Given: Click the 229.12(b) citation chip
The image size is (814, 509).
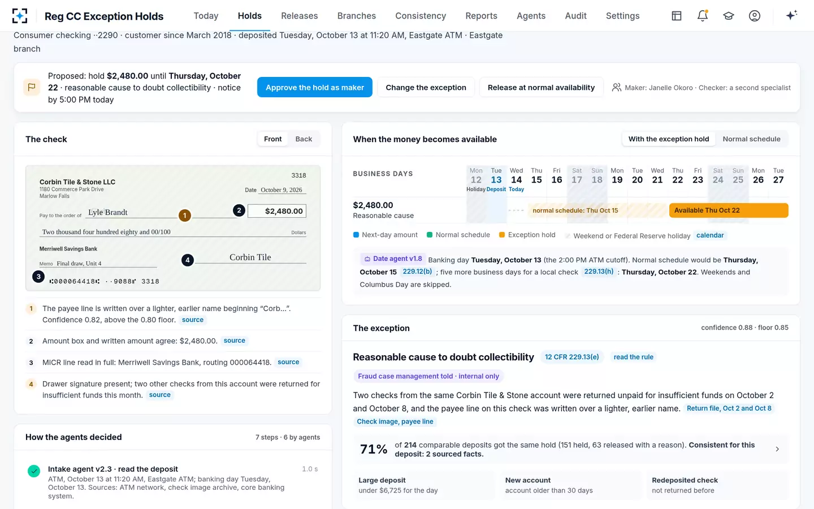Looking at the screenshot, I should 417,271.
